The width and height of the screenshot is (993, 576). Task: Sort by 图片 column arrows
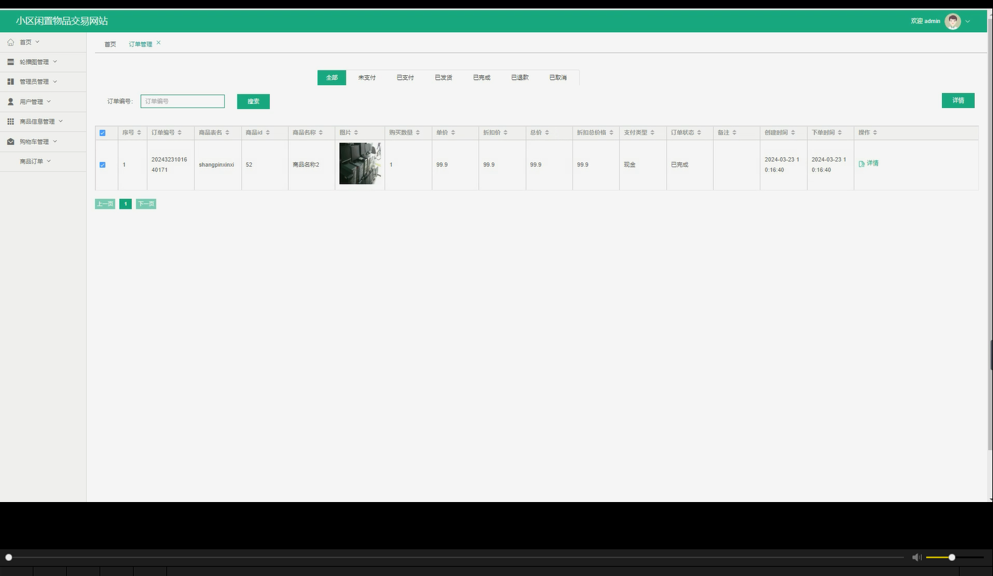click(x=356, y=132)
